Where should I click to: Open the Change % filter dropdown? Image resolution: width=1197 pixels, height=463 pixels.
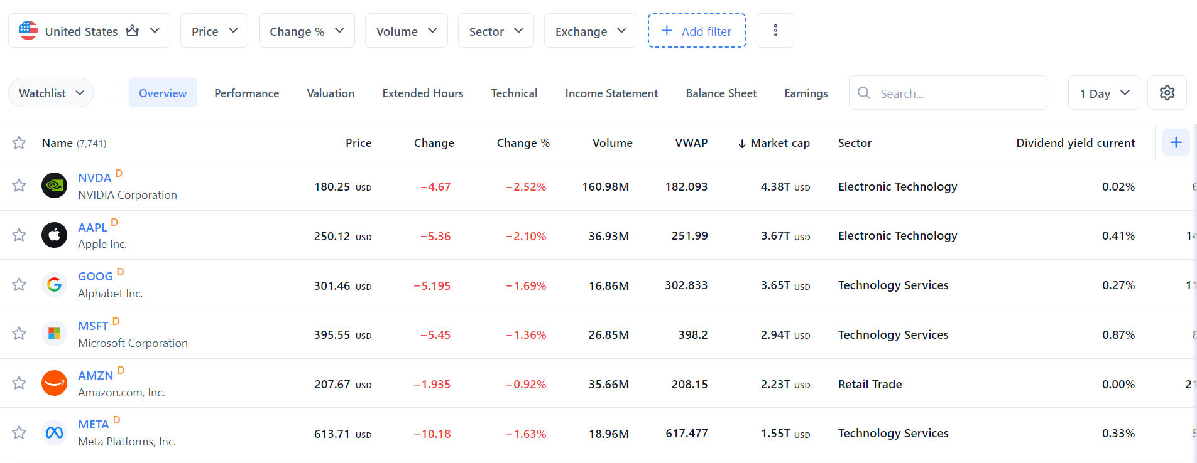(307, 31)
